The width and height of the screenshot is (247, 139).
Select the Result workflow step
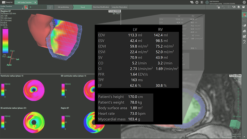click(83, 7)
